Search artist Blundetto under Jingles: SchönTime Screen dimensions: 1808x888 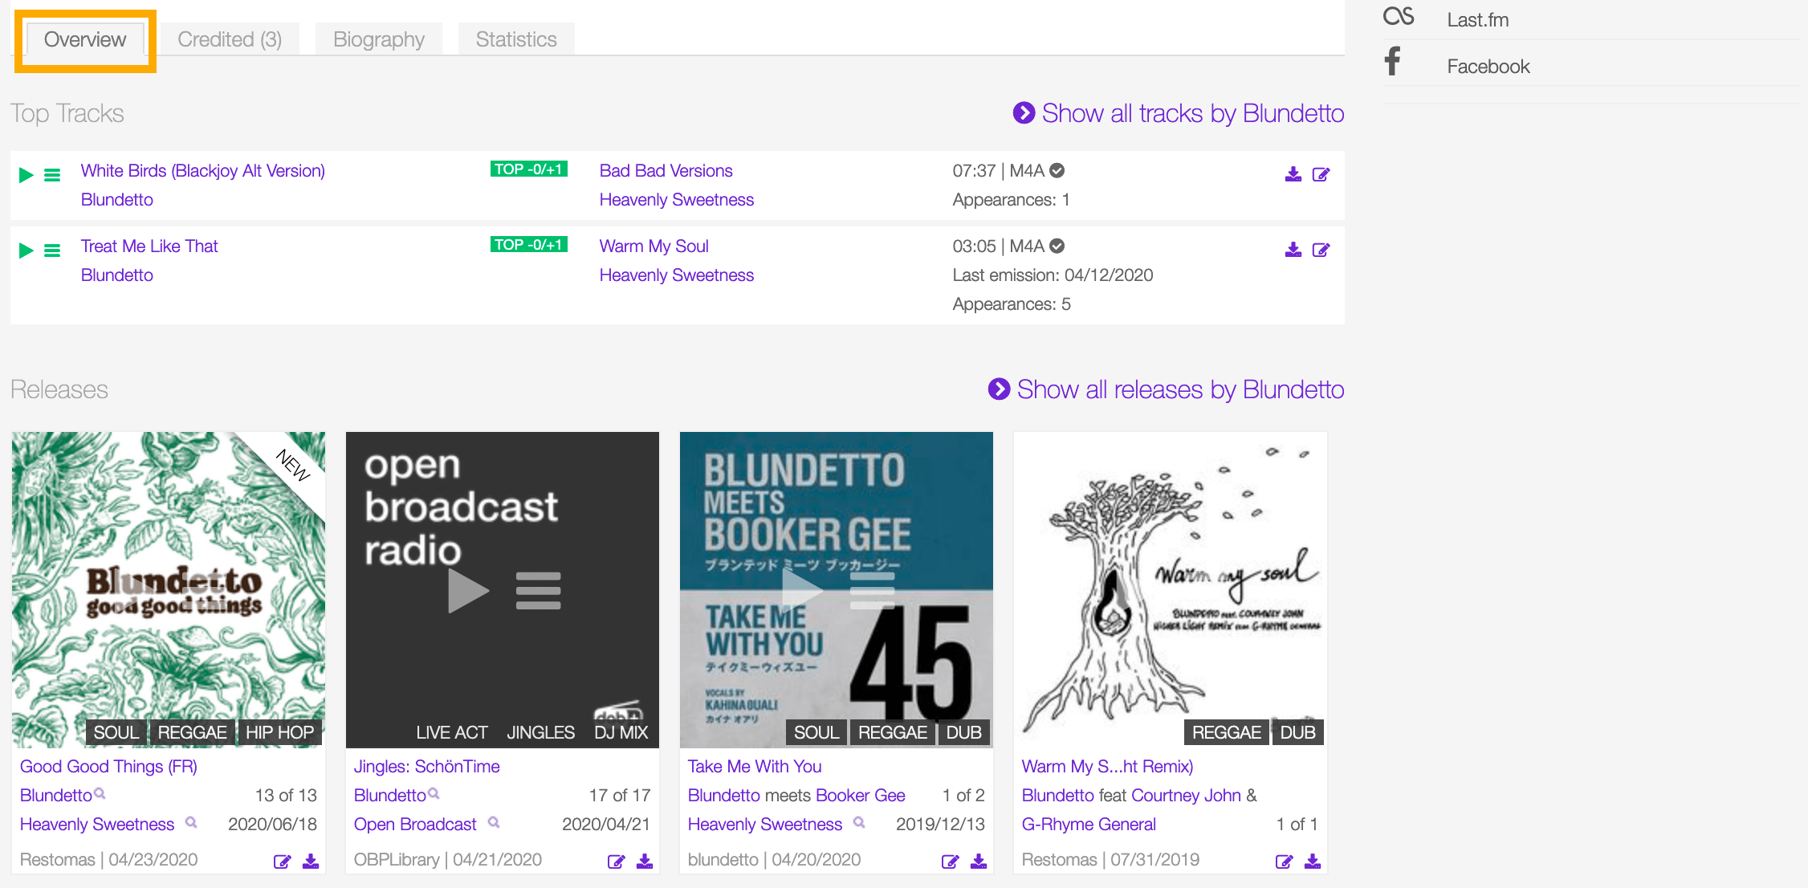[434, 793]
